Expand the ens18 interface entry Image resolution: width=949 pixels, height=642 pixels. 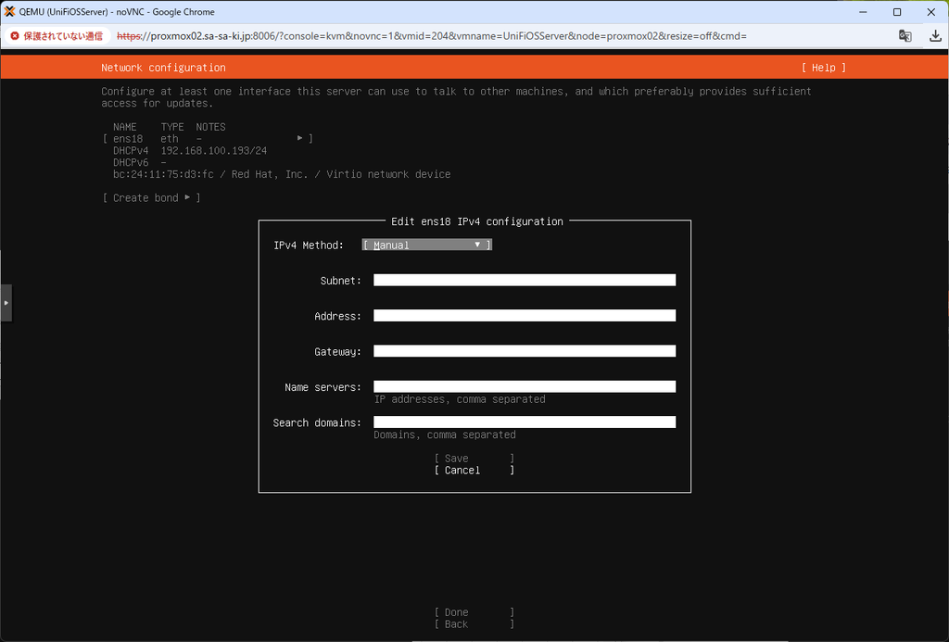pyautogui.click(x=208, y=139)
